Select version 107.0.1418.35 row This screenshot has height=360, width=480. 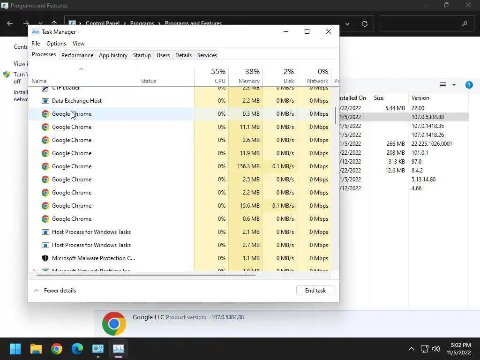404,126
